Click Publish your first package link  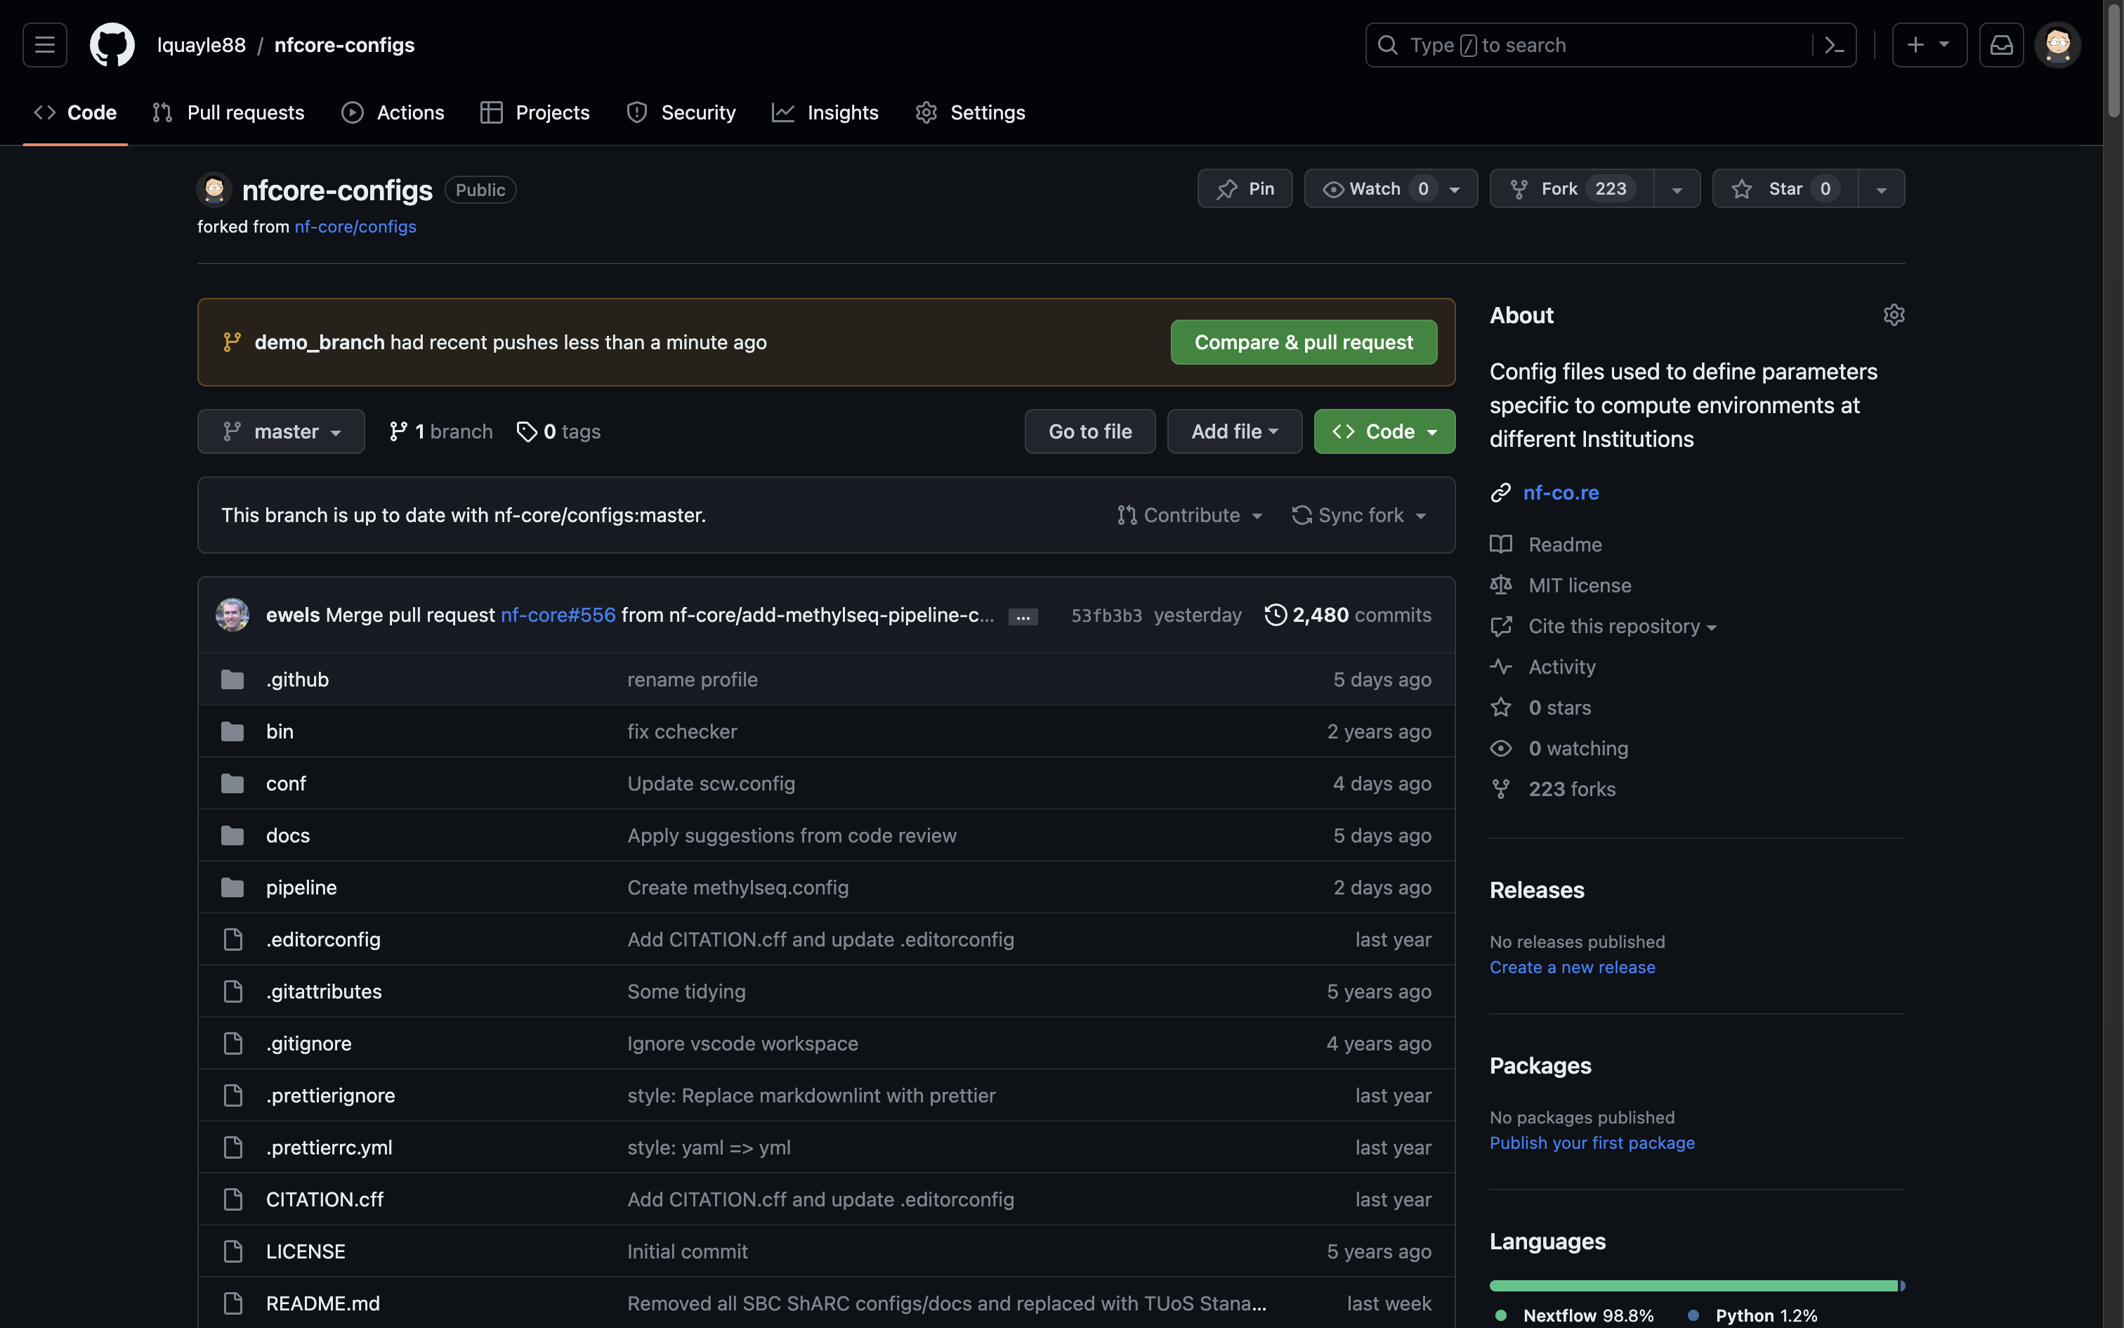1592,1143
